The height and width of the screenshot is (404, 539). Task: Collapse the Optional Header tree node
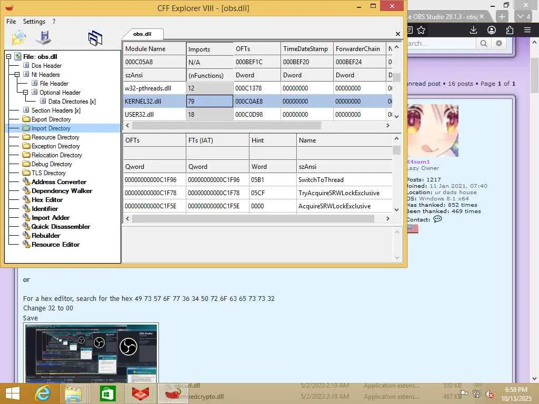(25, 93)
